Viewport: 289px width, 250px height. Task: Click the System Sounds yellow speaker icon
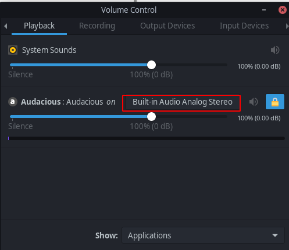[x=13, y=50]
